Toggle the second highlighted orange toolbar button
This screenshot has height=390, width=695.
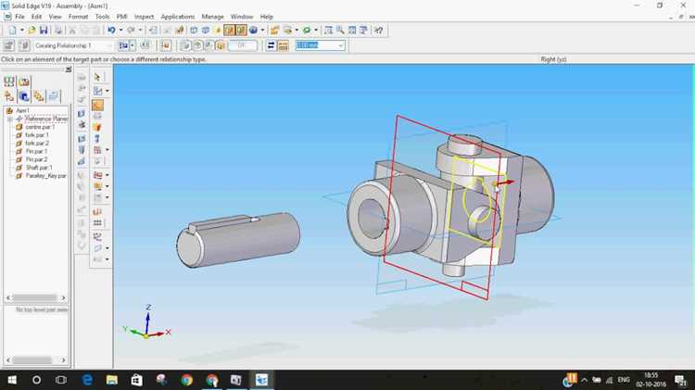click(x=241, y=31)
